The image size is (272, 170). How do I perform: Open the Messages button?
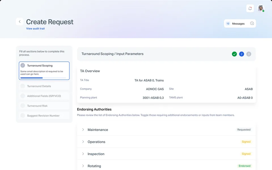click(240, 24)
